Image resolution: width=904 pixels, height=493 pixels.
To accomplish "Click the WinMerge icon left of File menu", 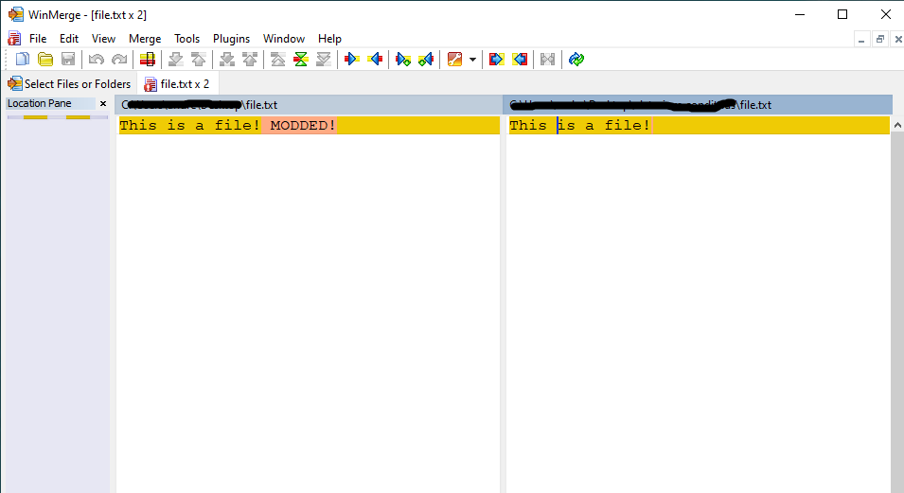I will [14, 39].
